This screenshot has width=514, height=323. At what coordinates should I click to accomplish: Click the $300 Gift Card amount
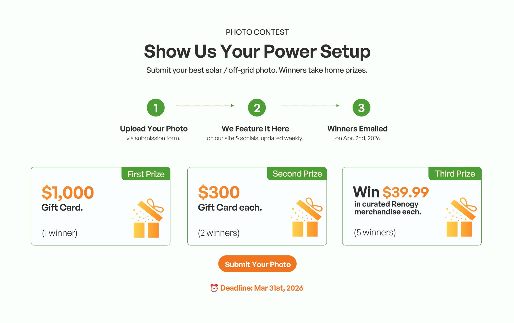[x=219, y=192]
